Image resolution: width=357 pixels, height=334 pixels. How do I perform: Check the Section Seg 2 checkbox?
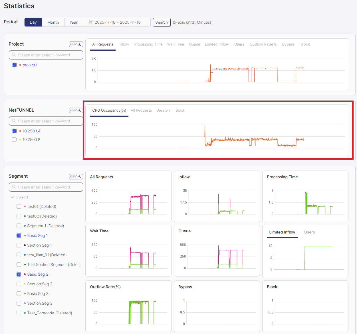(x=19, y=284)
